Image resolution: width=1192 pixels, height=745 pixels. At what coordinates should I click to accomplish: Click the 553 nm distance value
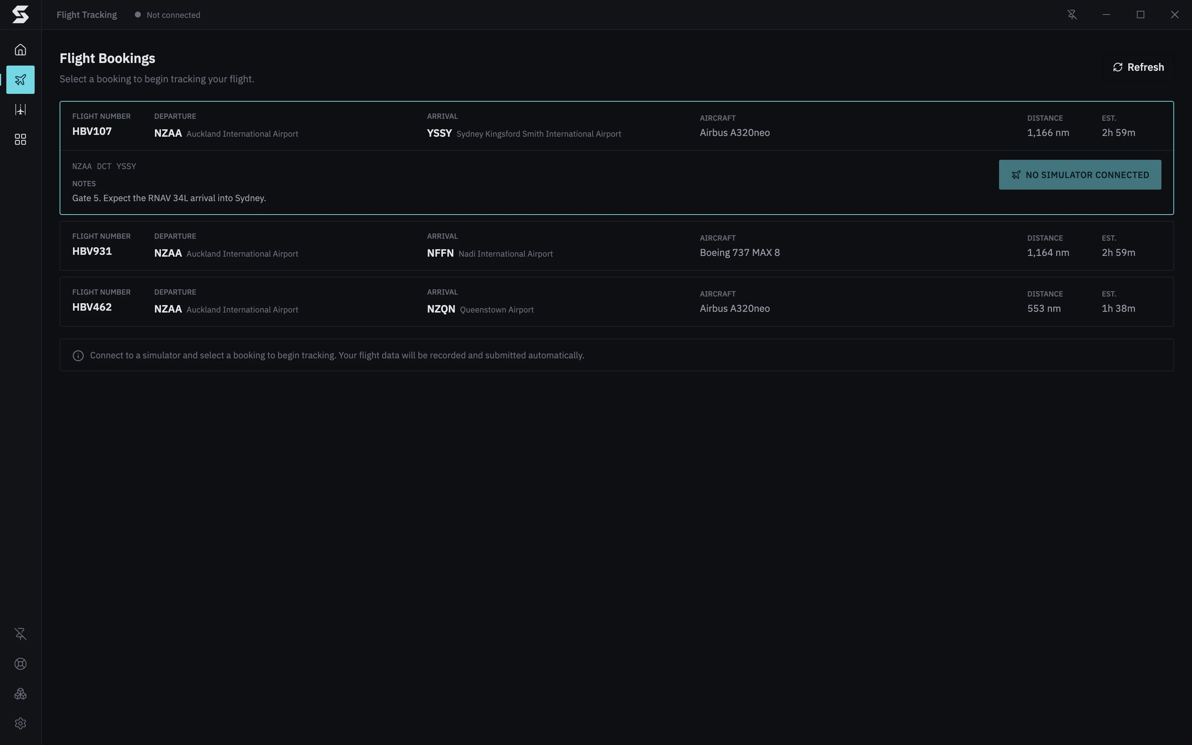click(1044, 308)
